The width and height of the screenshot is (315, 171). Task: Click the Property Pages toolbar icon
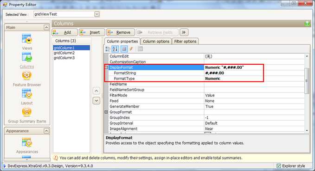(x=141, y=49)
